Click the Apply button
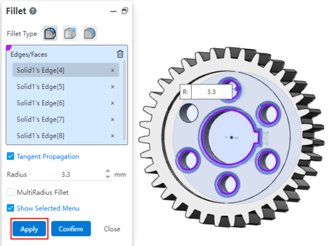331x246 pixels. [29, 228]
